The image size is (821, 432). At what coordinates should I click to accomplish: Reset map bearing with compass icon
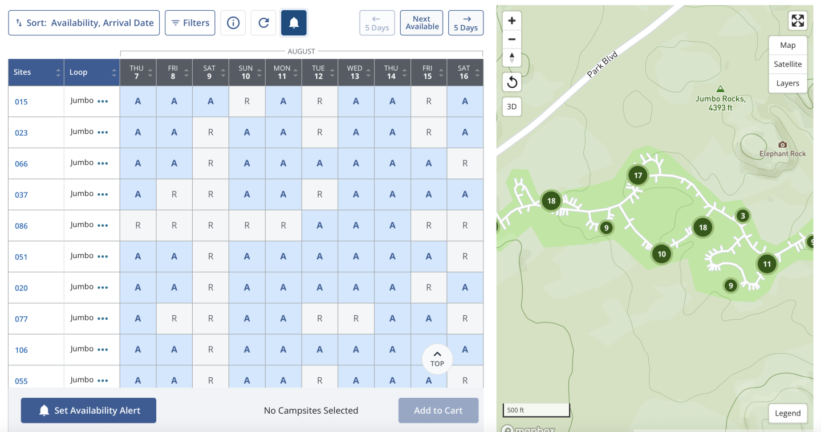[512, 58]
